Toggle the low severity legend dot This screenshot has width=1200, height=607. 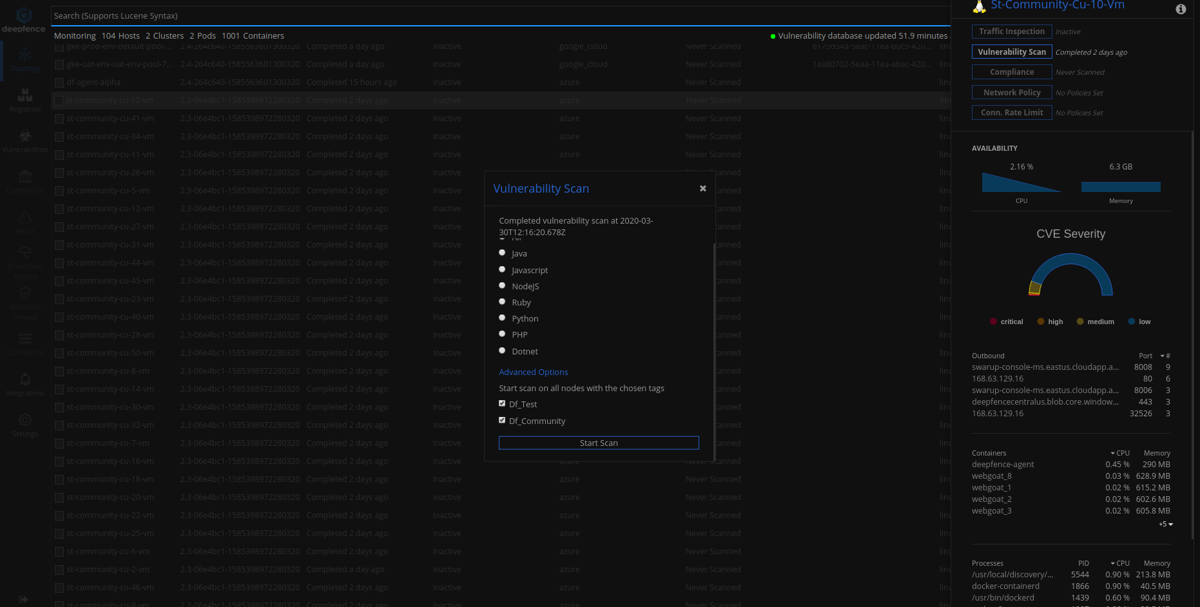click(x=1132, y=322)
